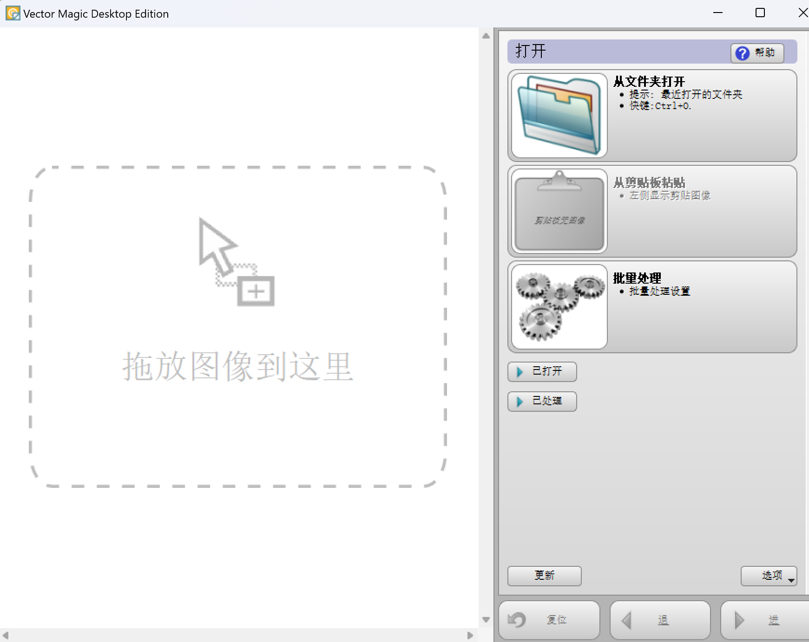Click the horizontal scrollbar right arrow
This screenshot has width=809, height=642.
(469, 636)
